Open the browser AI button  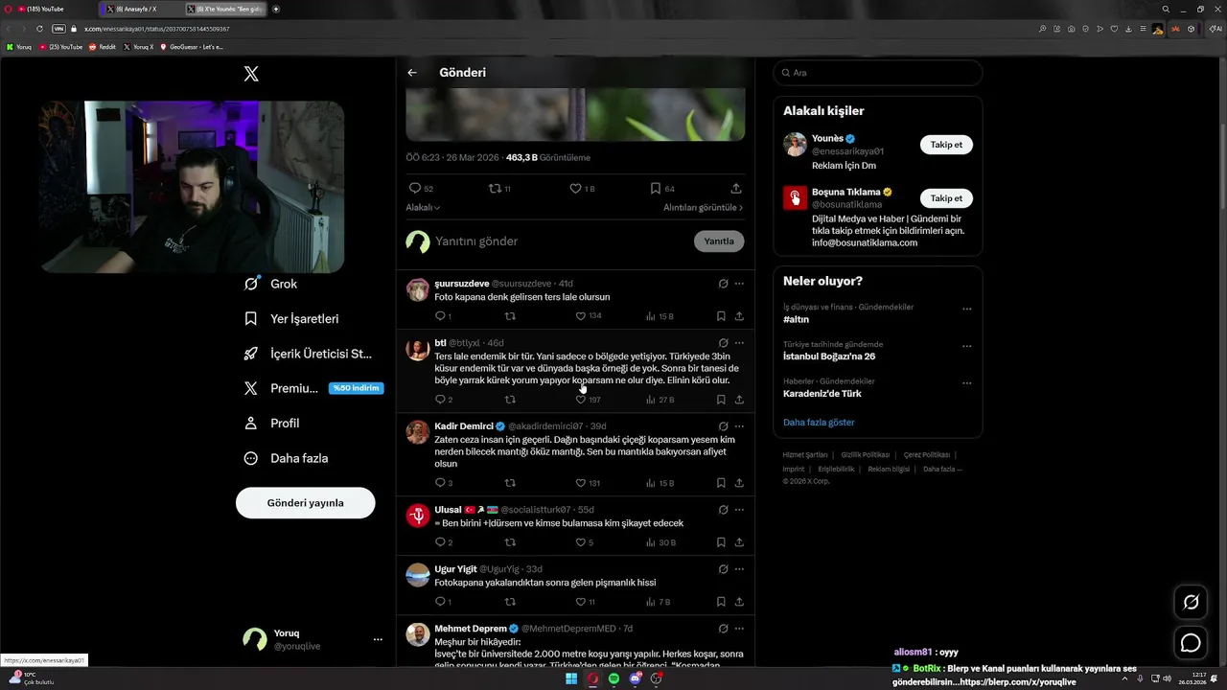(x=1215, y=29)
